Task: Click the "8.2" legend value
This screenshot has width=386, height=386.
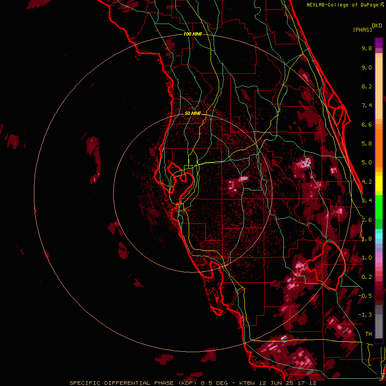Action: (367, 87)
